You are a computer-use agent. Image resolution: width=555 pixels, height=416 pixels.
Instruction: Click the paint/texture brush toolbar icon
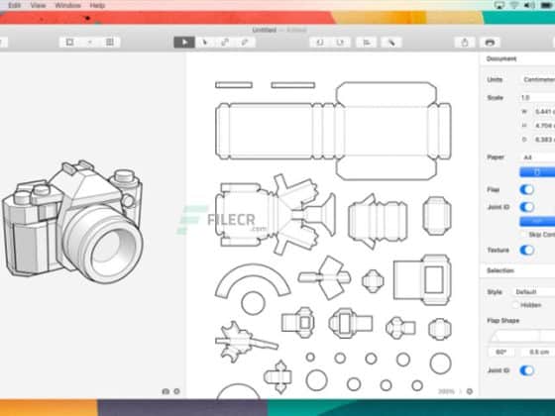(x=391, y=43)
